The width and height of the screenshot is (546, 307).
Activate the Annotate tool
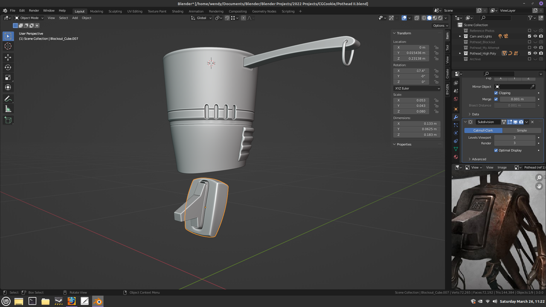[8, 98]
